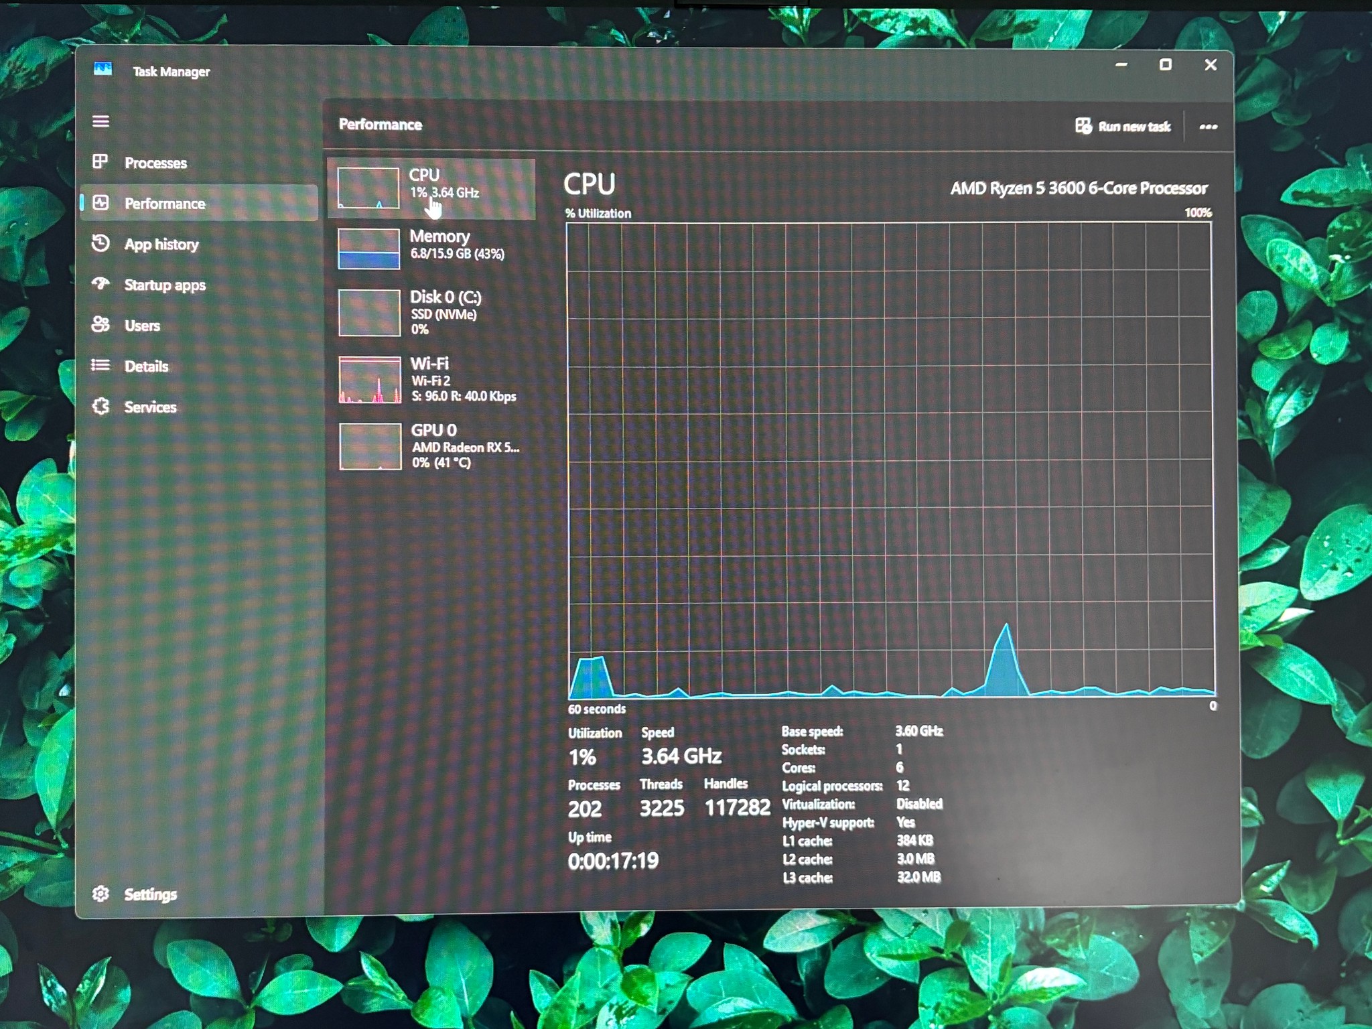Select the CPU 1% 3.64 GHz entry
This screenshot has width=1372, height=1029.
pyautogui.click(x=431, y=189)
